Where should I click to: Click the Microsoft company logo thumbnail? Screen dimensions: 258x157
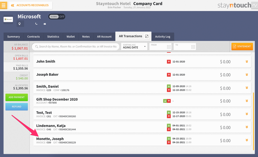pos(8,19)
